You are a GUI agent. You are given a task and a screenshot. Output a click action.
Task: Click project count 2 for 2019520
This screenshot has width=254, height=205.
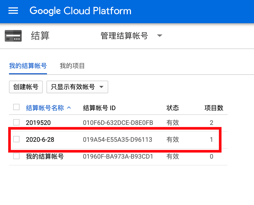click(211, 123)
